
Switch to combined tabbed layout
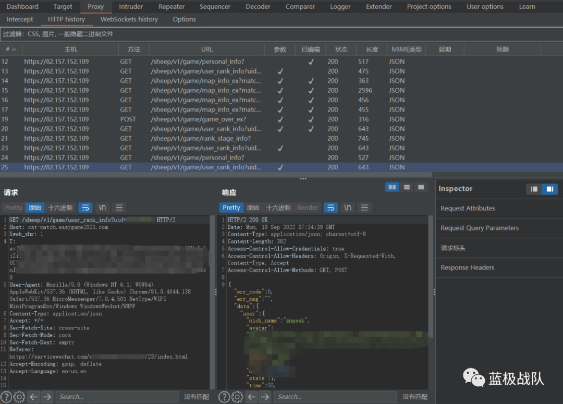point(421,187)
